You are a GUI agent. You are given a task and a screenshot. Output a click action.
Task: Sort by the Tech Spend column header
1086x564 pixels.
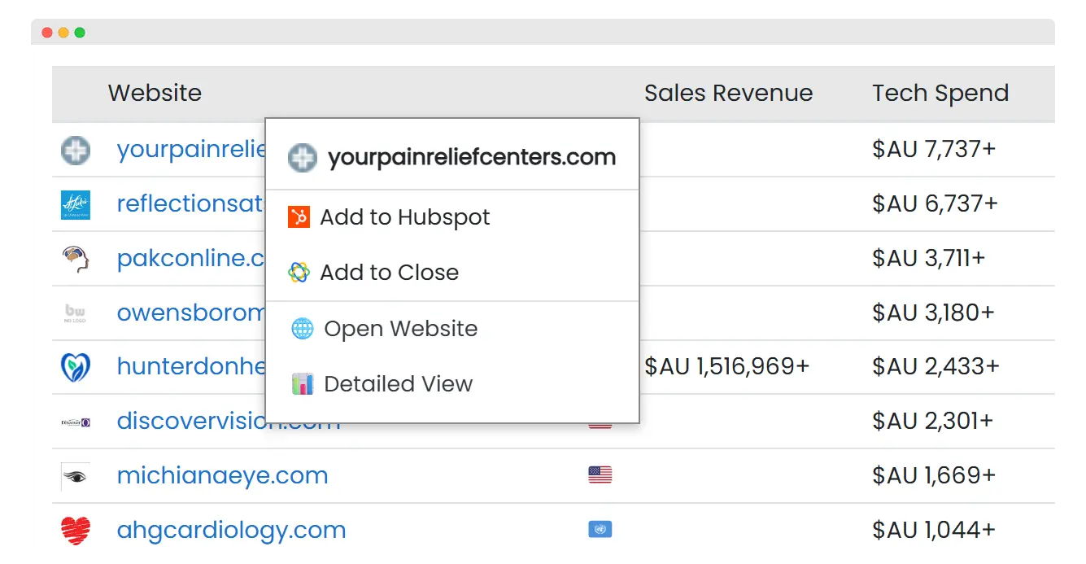pos(940,94)
